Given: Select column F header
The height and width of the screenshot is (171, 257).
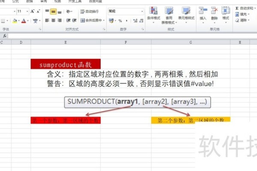Looking at the screenshot, I should (x=126, y=42).
